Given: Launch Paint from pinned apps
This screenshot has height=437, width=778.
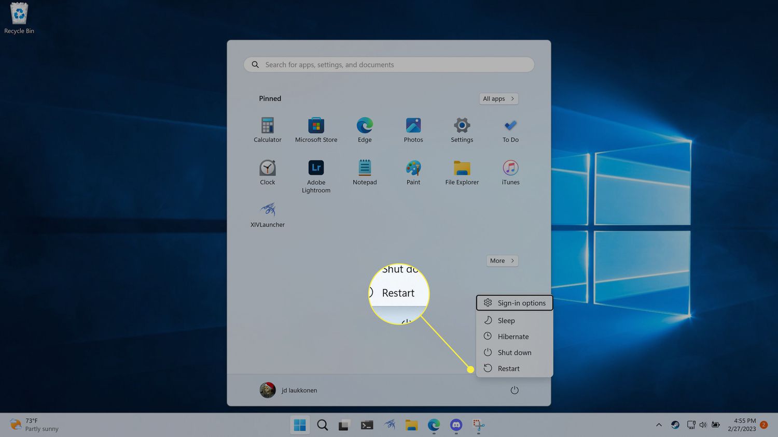Looking at the screenshot, I should pos(413,172).
